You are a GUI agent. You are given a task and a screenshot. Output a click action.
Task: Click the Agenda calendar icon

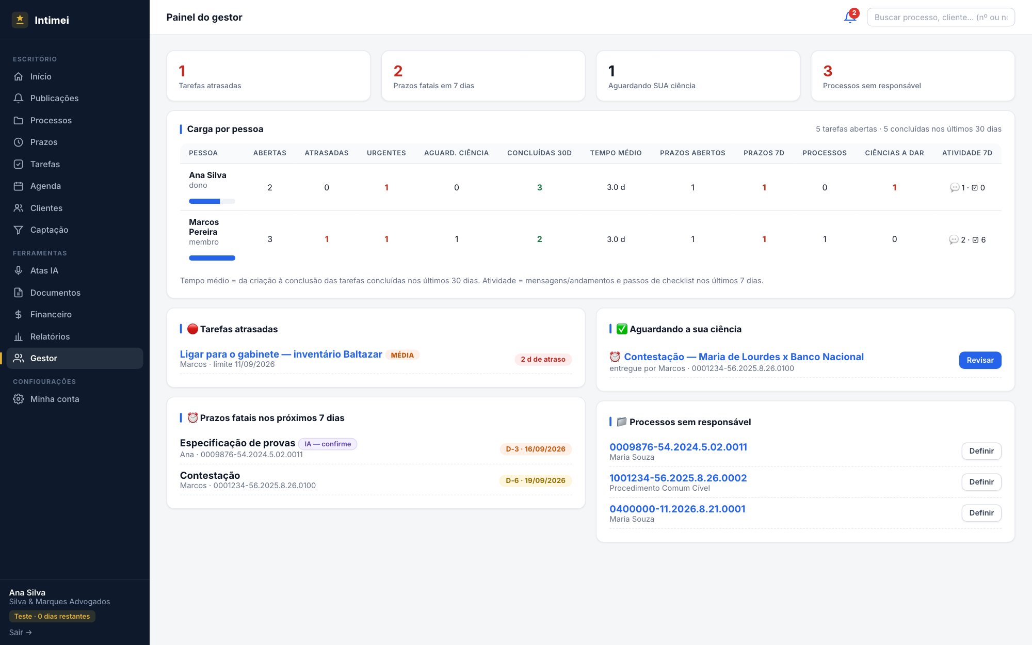click(x=19, y=186)
